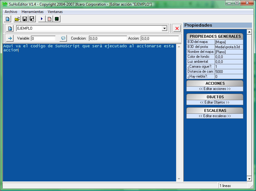Click the Editar escaleras link
Viewport: 256px width, 191px height.
[x=215, y=116]
